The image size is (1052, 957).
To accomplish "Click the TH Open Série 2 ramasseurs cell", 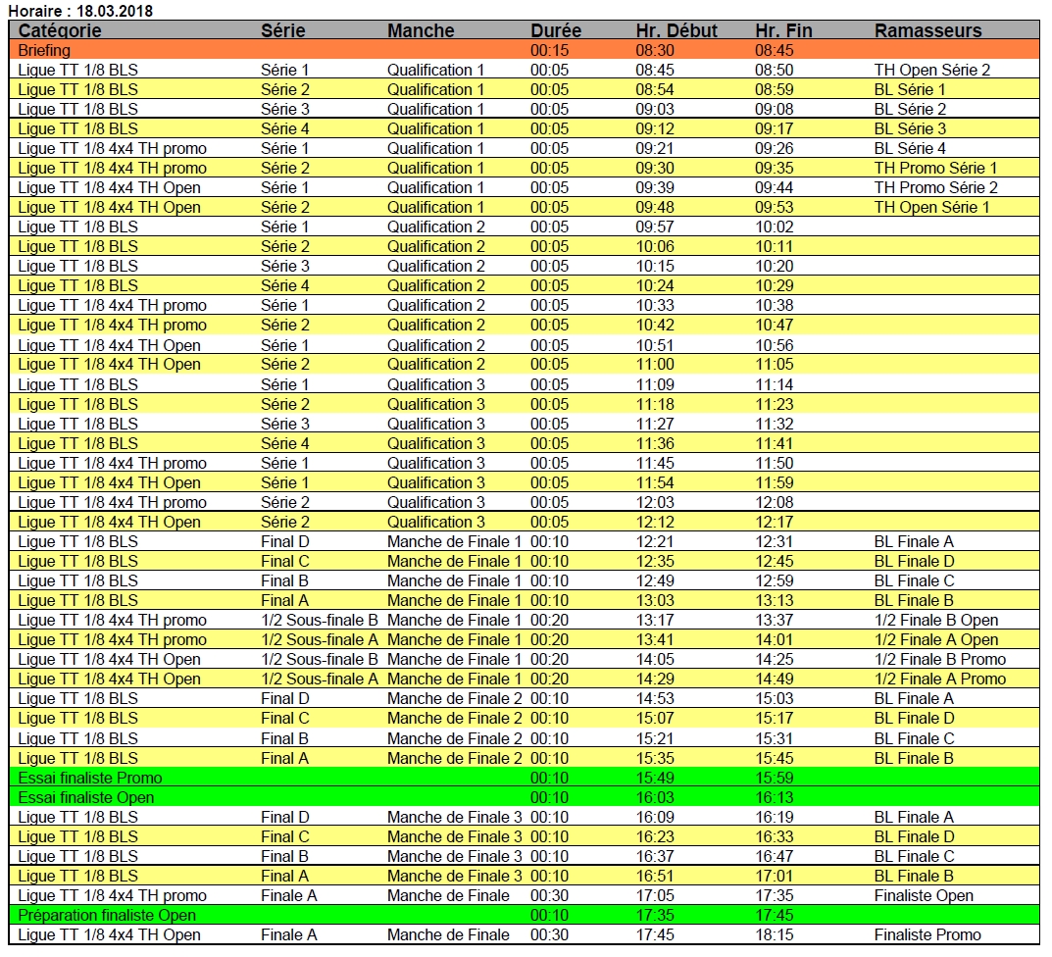I will click(931, 70).
